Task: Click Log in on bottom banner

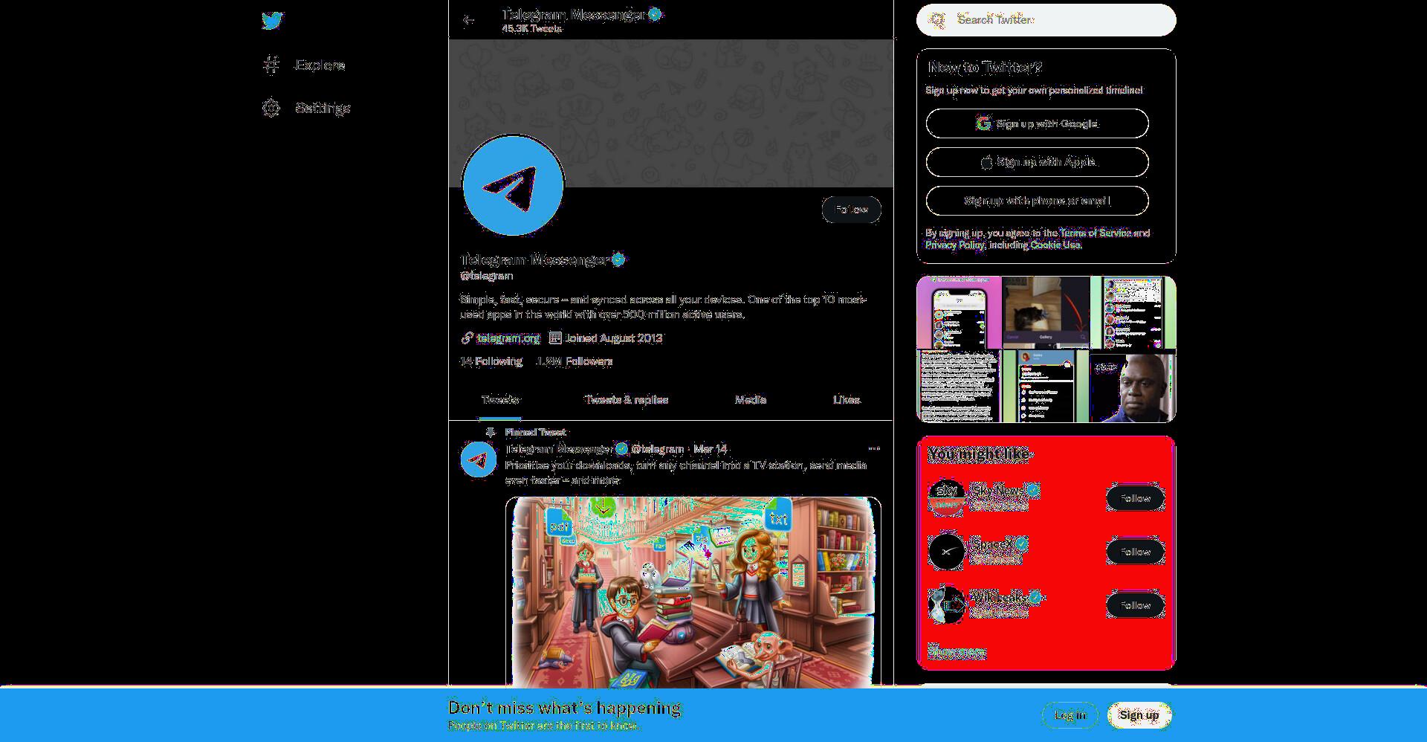Action: (1070, 715)
